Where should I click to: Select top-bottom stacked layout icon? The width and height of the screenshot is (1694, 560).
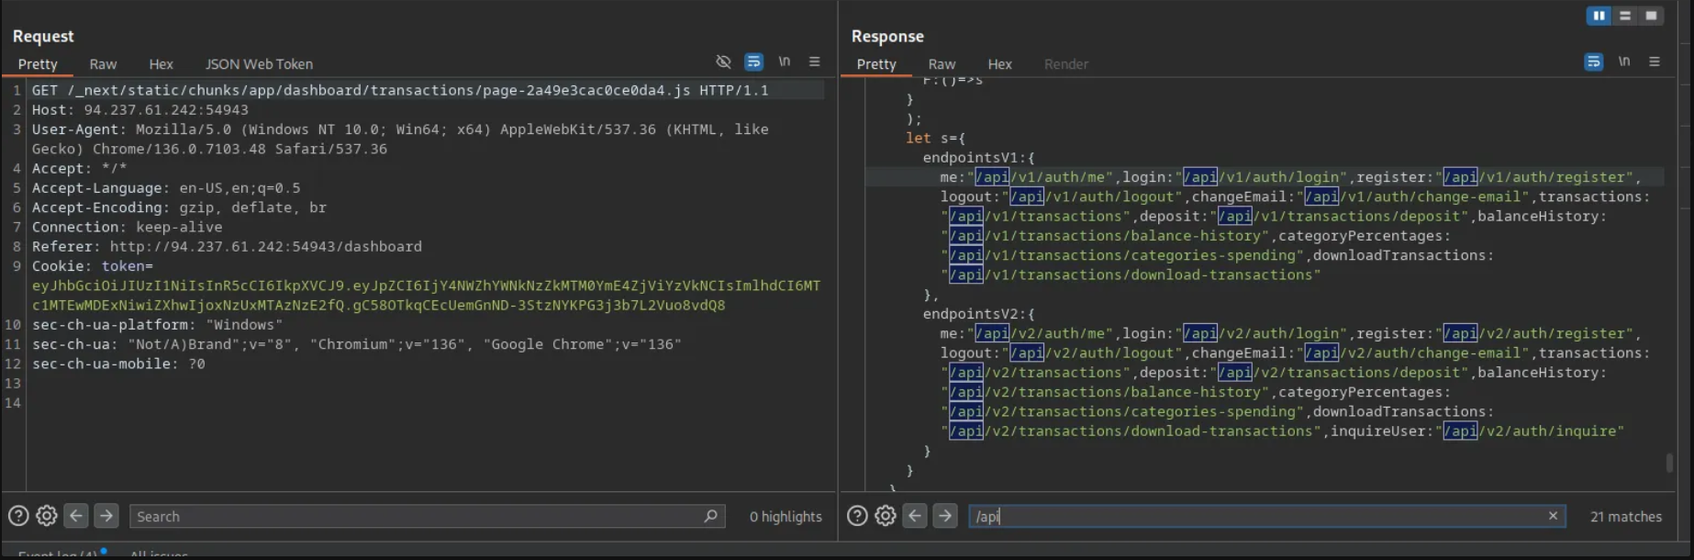[x=1625, y=16]
